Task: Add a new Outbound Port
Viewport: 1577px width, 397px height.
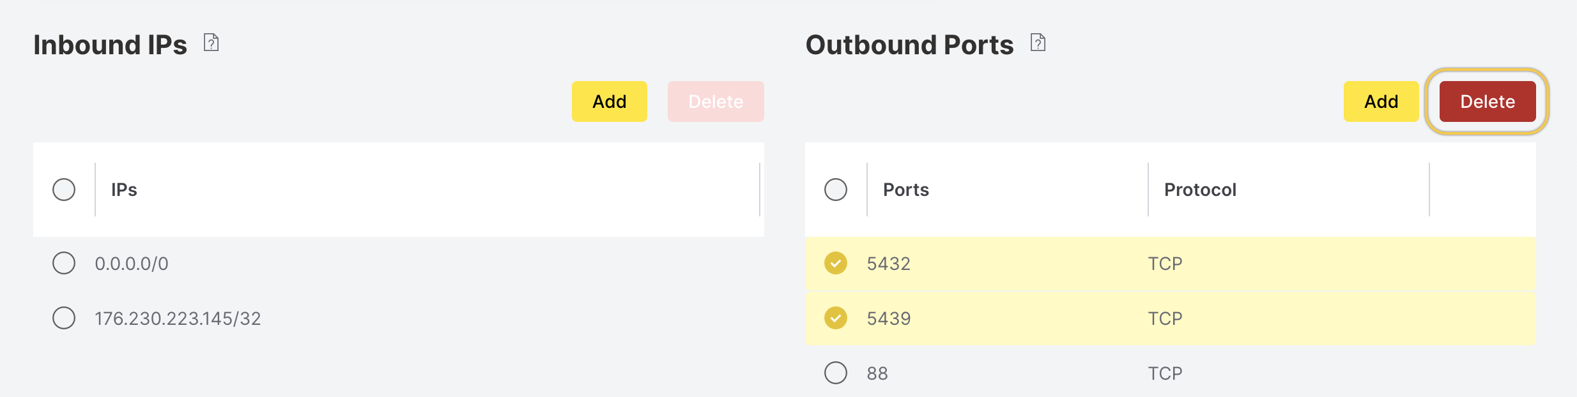Action: click(1381, 101)
